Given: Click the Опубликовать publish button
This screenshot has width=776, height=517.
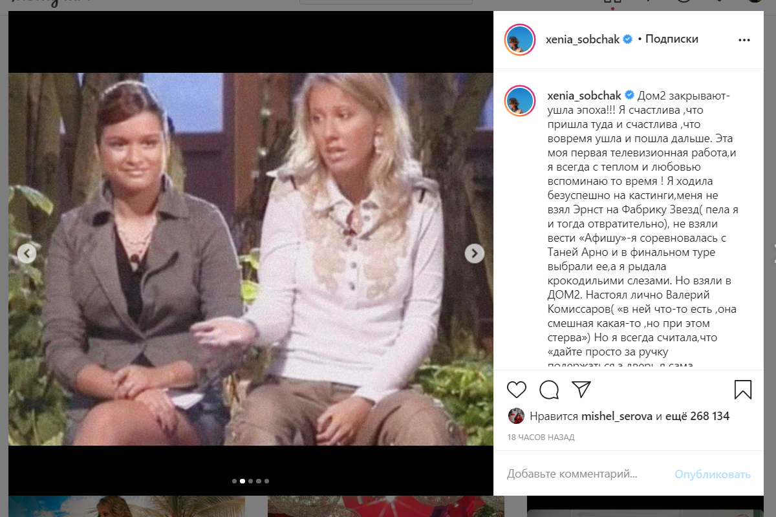Looking at the screenshot, I should coord(713,474).
